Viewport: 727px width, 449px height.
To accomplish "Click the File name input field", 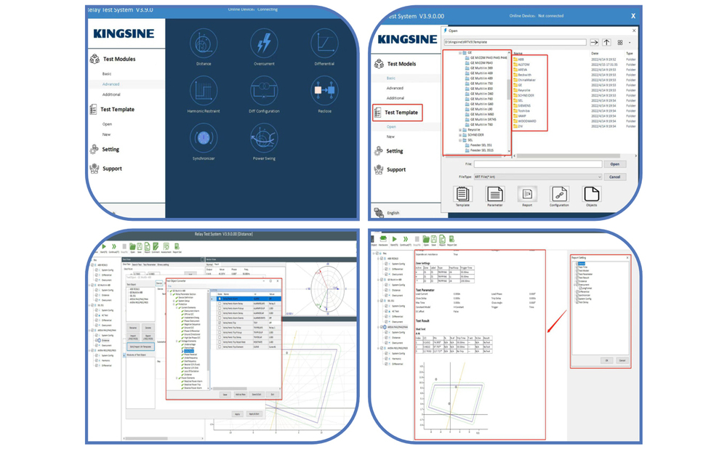I will 538,164.
